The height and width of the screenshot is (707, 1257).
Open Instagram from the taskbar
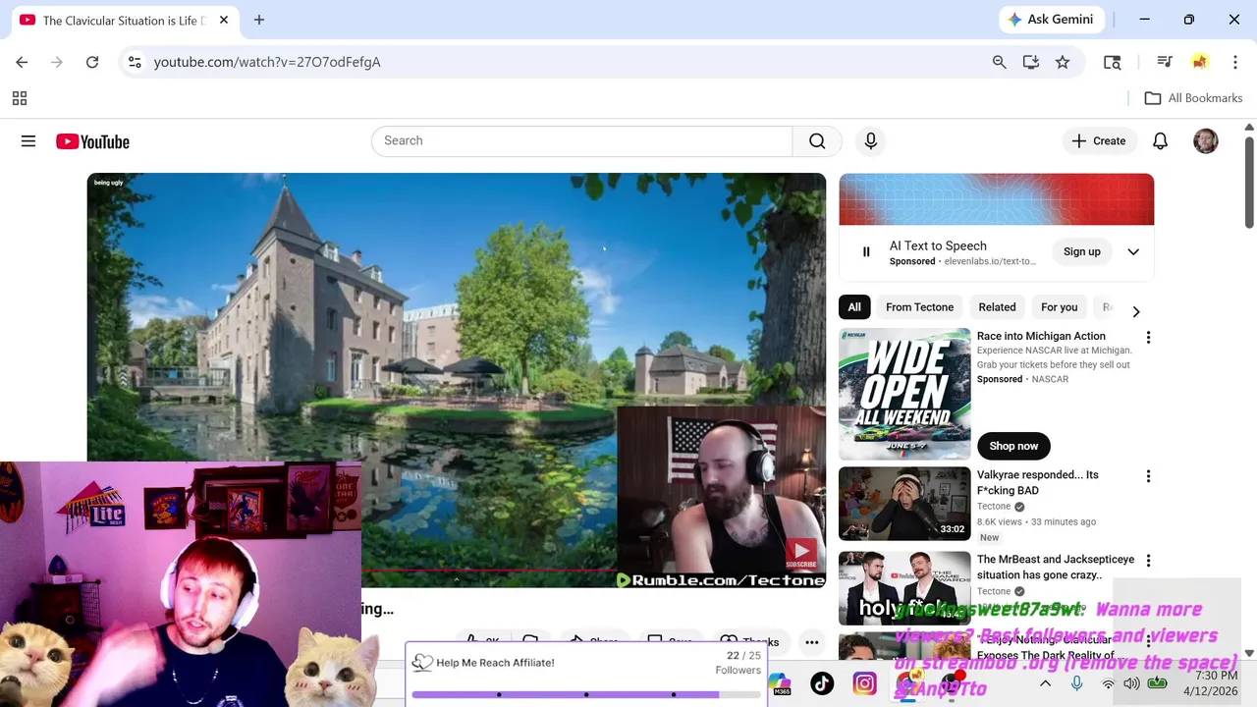tap(864, 683)
